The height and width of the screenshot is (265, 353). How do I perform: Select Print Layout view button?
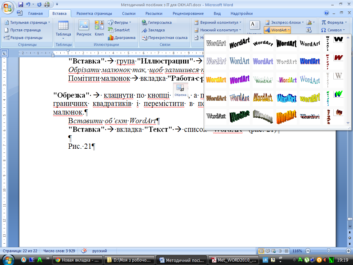(261, 251)
